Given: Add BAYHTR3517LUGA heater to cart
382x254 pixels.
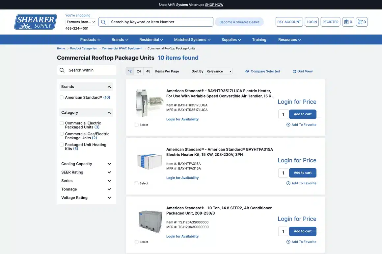Looking at the screenshot, I should coord(303,114).
